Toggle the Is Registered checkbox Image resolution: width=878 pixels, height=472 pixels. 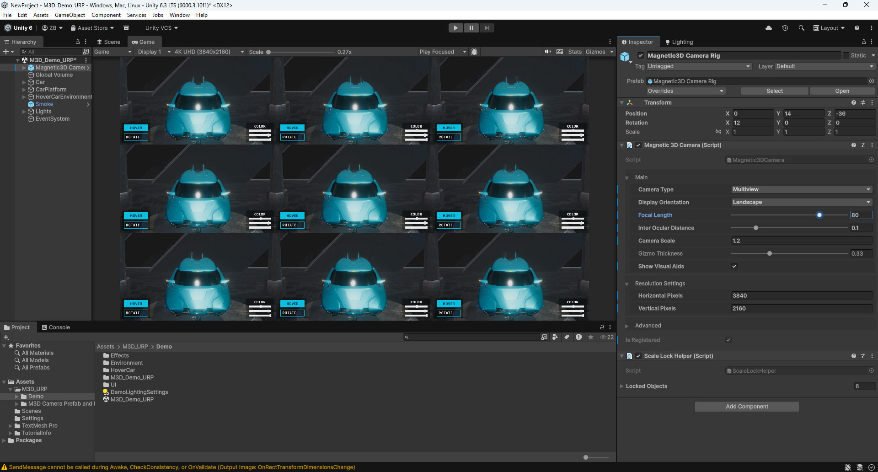click(728, 339)
